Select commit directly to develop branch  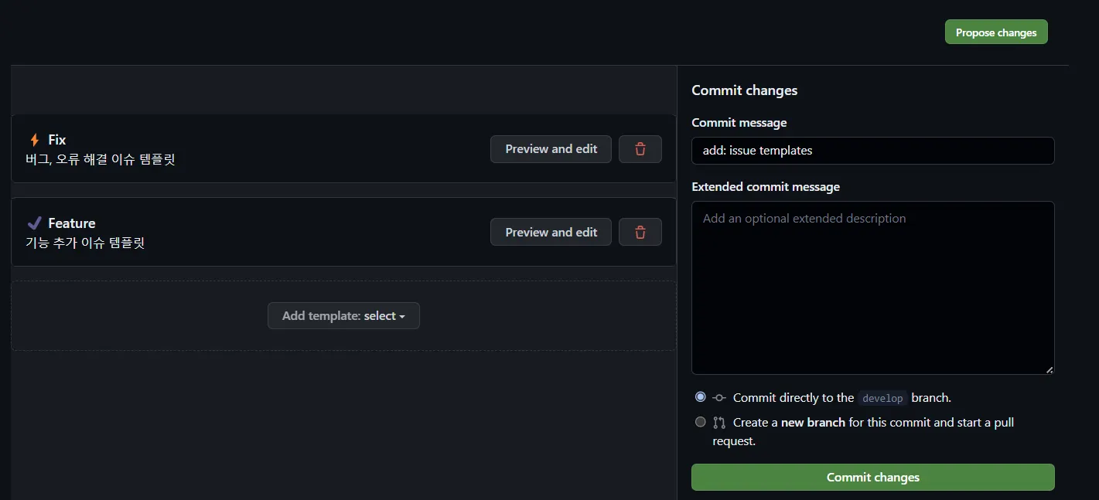coord(701,397)
